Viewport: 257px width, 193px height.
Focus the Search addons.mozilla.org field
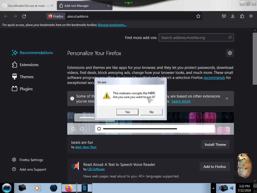(x=196, y=38)
